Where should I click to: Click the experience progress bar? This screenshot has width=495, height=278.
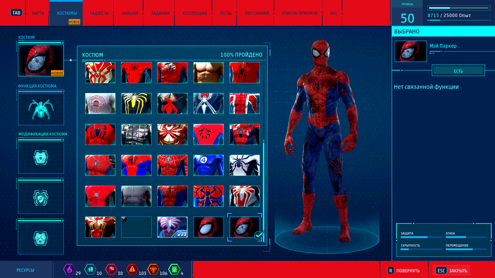click(x=459, y=8)
